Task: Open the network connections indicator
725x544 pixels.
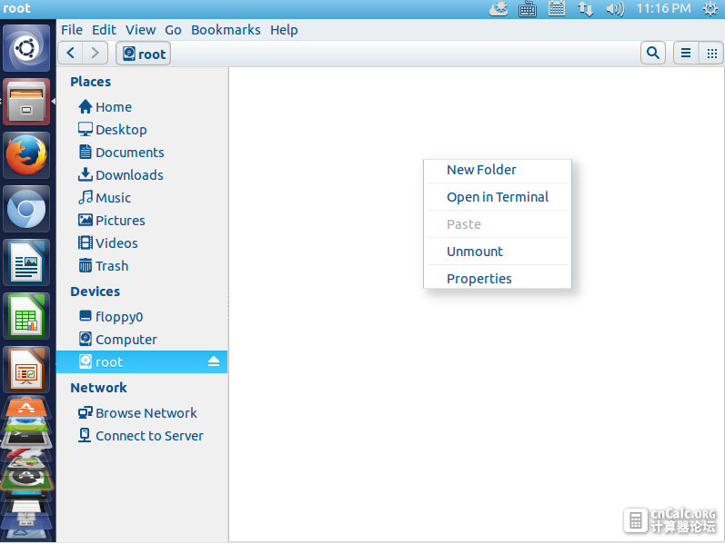Action: tap(585, 9)
